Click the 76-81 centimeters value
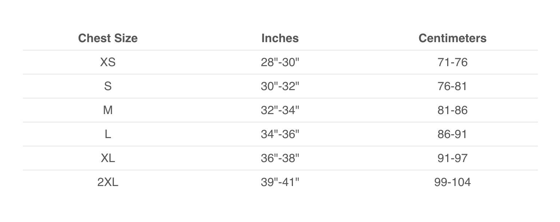The height and width of the screenshot is (222, 560). click(452, 86)
